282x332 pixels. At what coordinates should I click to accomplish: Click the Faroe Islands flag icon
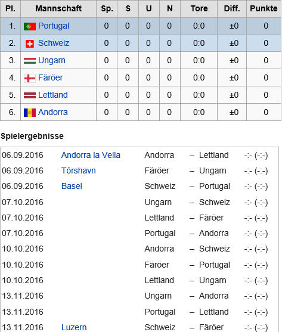(x=30, y=78)
